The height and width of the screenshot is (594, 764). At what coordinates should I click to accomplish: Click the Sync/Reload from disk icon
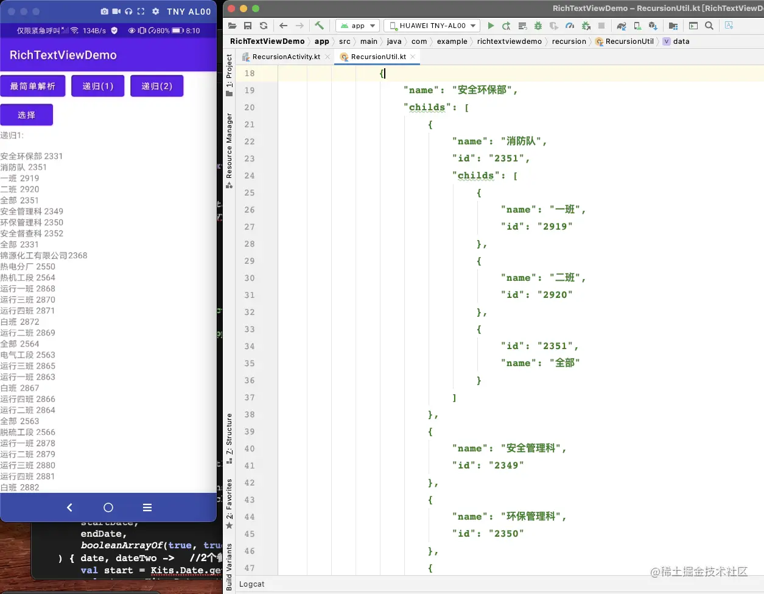[x=264, y=26]
